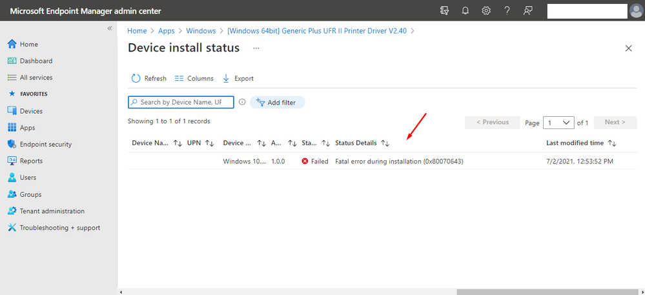Open the Cloud Shell / directory icon in header
This screenshot has width=645, height=295.
[444, 11]
